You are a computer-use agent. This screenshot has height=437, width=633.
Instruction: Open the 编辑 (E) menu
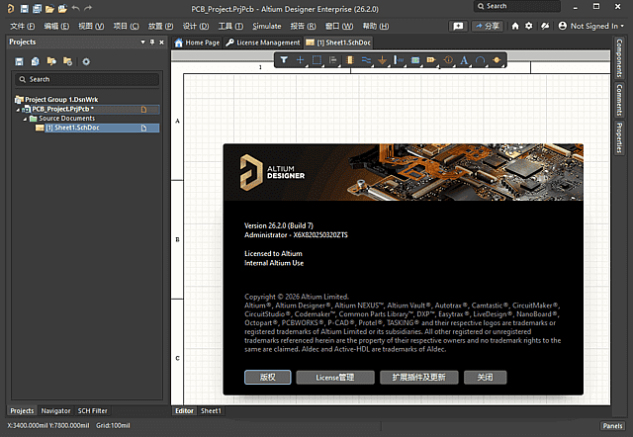pyautogui.click(x=56, y=27)
